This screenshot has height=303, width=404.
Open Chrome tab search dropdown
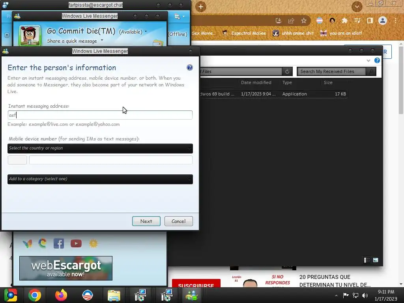[x=357, y=7]
